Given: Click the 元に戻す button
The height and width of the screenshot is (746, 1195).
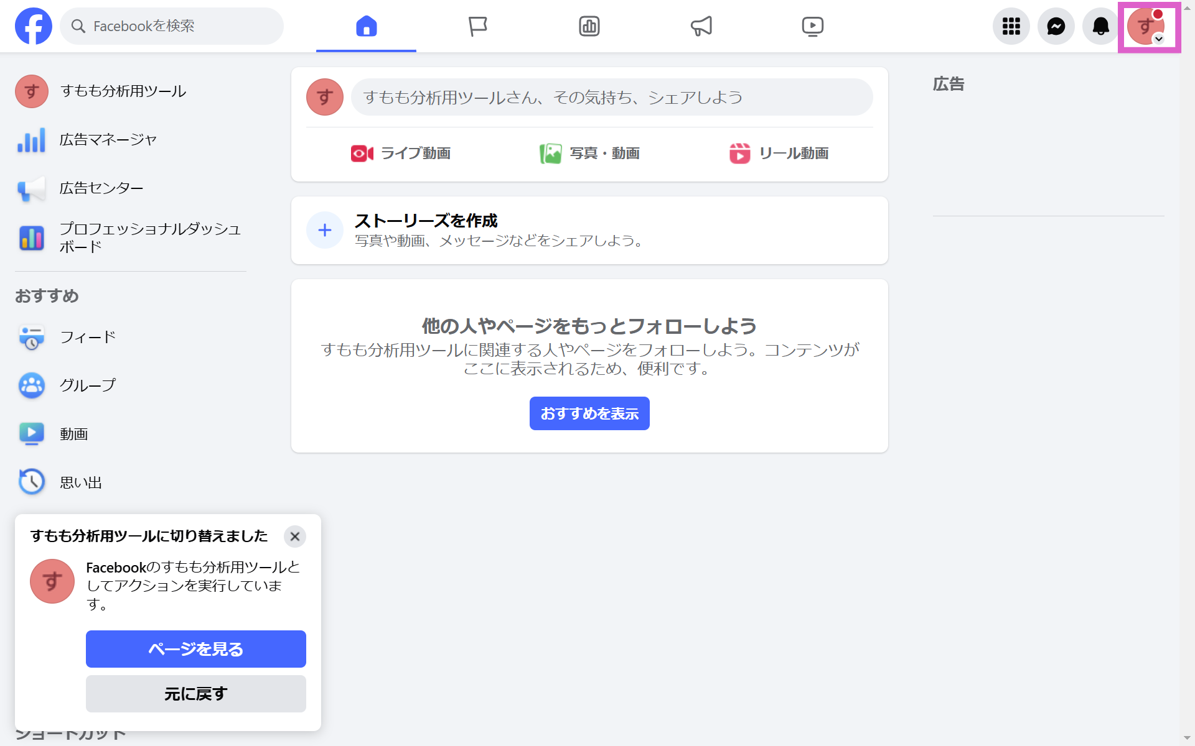Looking at the screenshot, I should coord(195,694).
